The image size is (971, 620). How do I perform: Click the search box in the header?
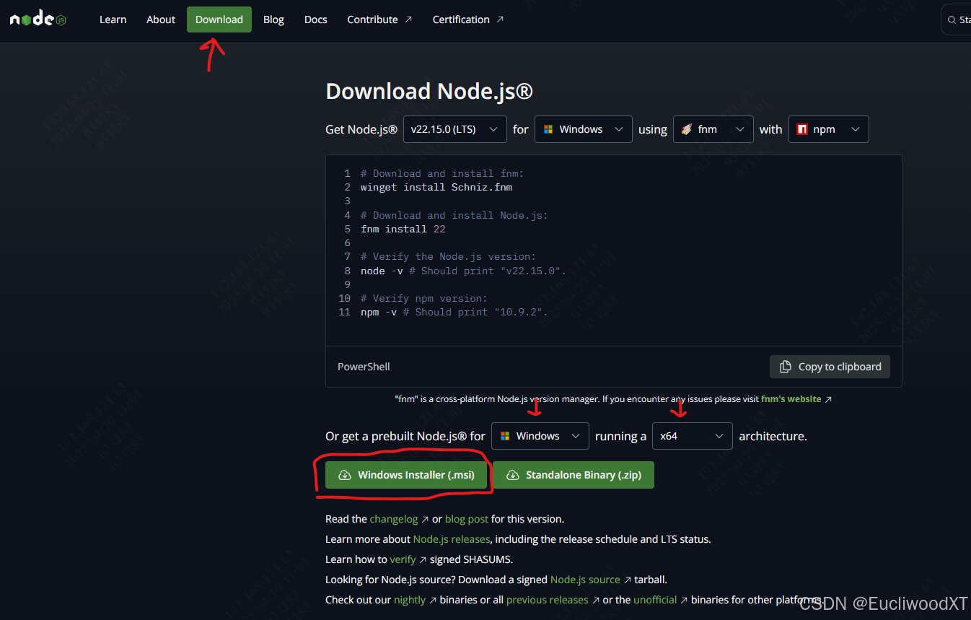pyautogui.click(x=957, y=19)
